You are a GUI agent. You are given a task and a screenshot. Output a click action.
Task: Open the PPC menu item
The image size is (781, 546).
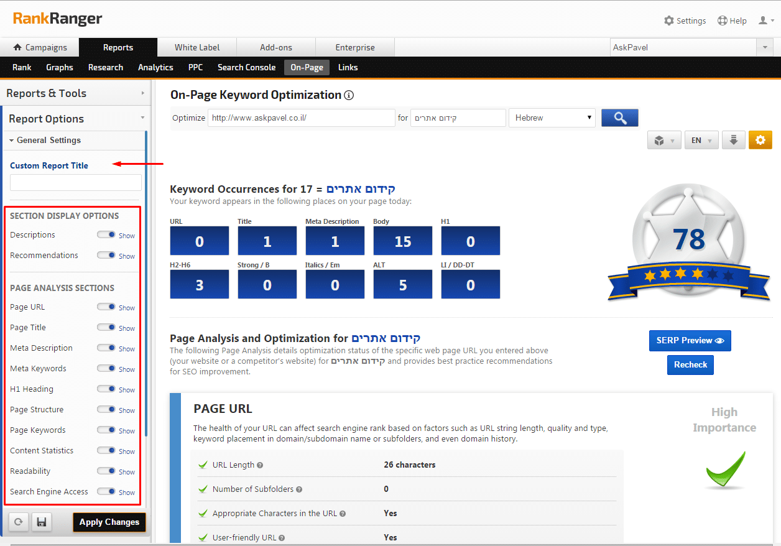point(195,67)
